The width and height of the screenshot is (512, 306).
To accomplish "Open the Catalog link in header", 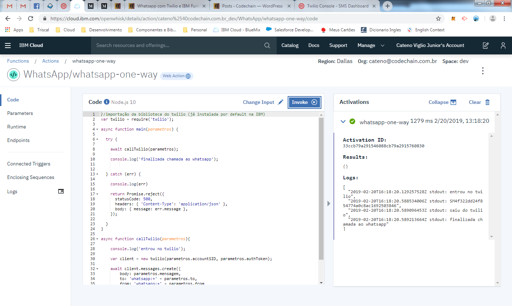I will click(x=290, y=46).
